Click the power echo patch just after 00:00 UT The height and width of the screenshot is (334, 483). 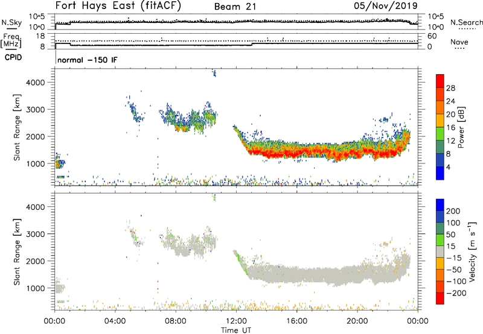(x=60, y=162)
